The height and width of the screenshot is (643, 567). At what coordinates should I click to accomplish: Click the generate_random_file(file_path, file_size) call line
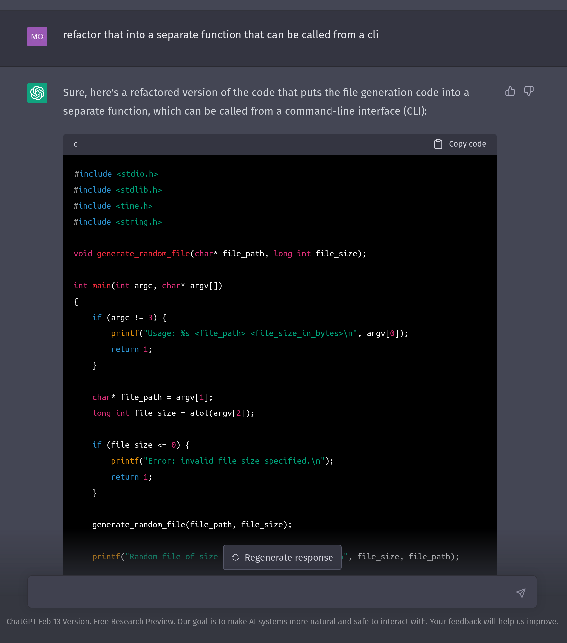coord(192,525)
